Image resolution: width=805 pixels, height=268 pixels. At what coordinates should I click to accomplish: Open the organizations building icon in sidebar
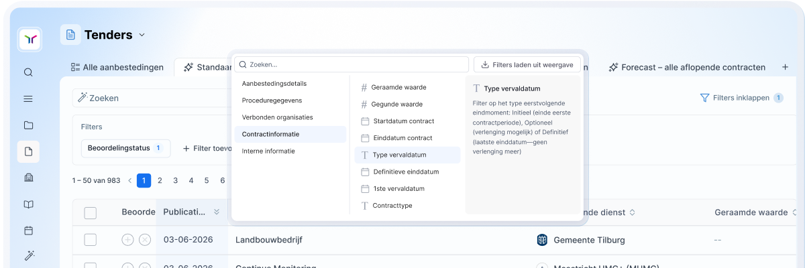(x=28, y=178)
